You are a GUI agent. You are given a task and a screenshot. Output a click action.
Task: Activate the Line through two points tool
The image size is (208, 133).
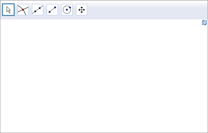[38, 10]
